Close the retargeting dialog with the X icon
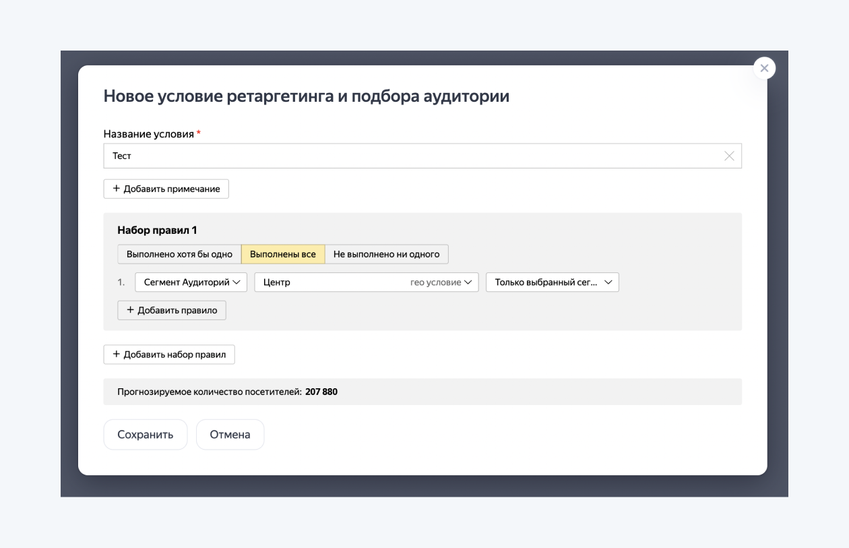This screenshot has height=548, width=849. [x=764, y=68]
